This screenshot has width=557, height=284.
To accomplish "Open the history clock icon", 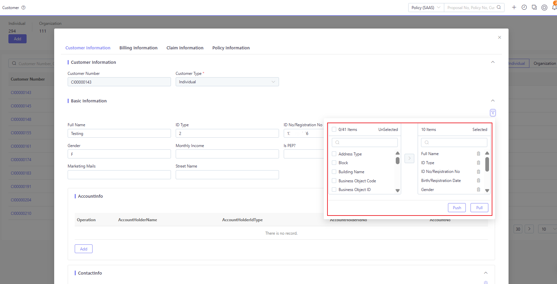I will click(524, 7).
